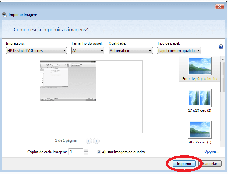Click the printer icon in title bar
Viewport: 228px width, 174px height.
[4, 14]
